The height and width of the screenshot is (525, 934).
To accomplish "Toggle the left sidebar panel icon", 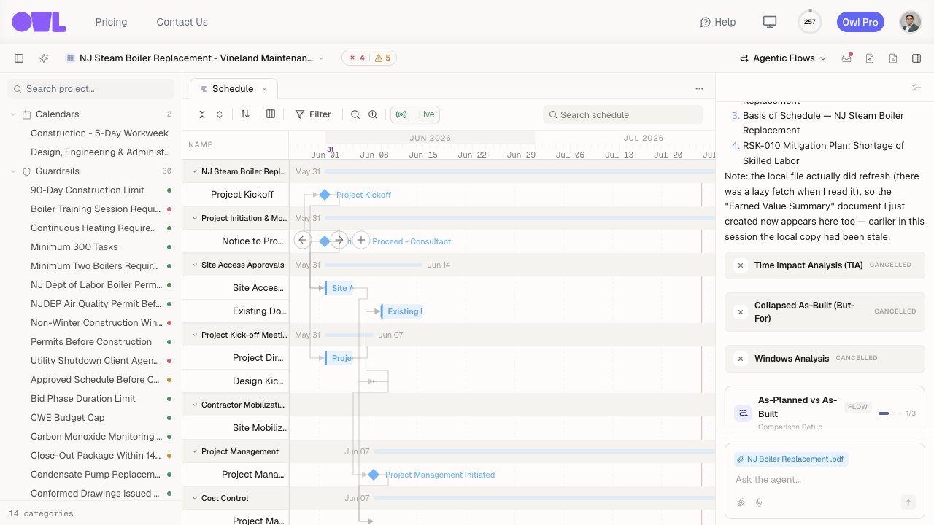I will coord(19,58).
